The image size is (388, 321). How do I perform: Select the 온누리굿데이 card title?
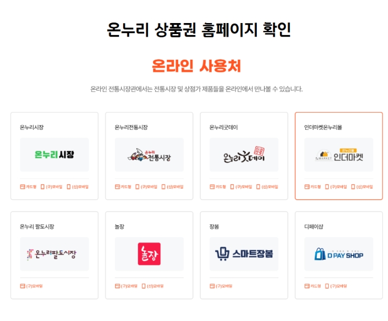coord(223,128)
